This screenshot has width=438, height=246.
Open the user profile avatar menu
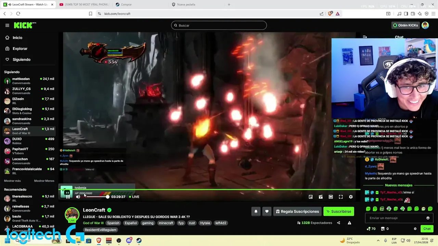(425, 25)
